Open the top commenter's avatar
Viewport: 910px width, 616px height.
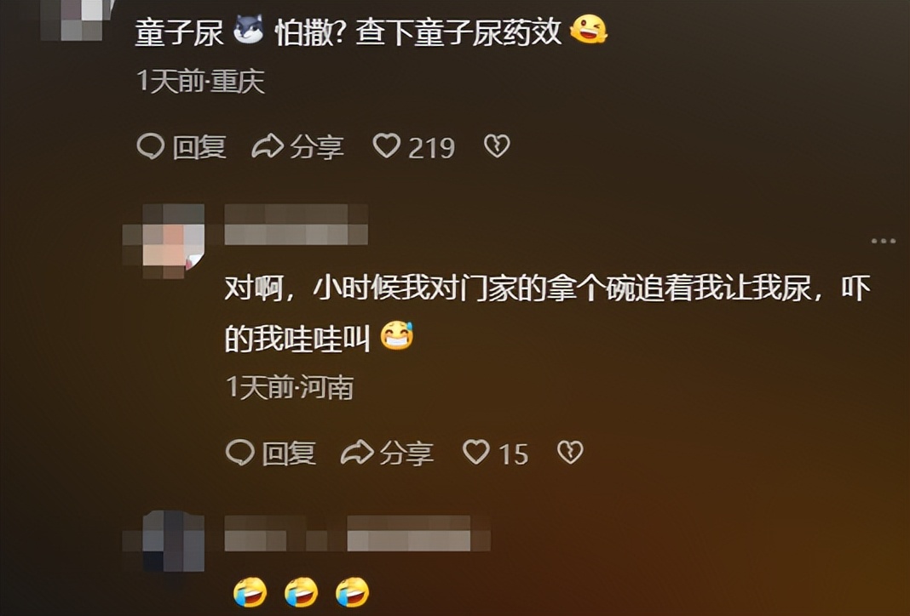coord(76,20)
